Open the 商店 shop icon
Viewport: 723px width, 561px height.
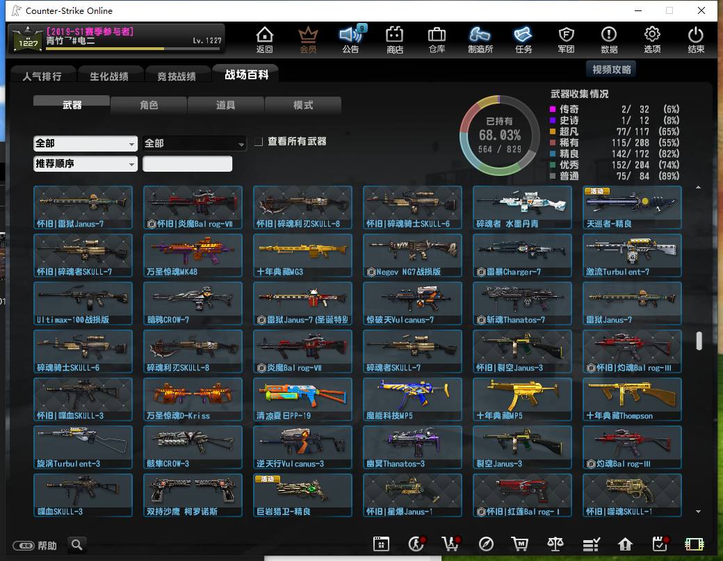(395, 40)
